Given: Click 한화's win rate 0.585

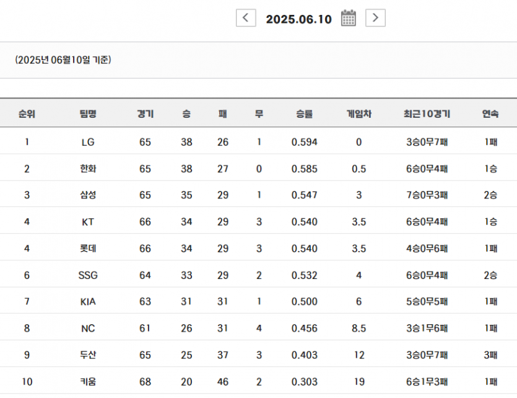Looking at the screenshot, I should (305, 169).
